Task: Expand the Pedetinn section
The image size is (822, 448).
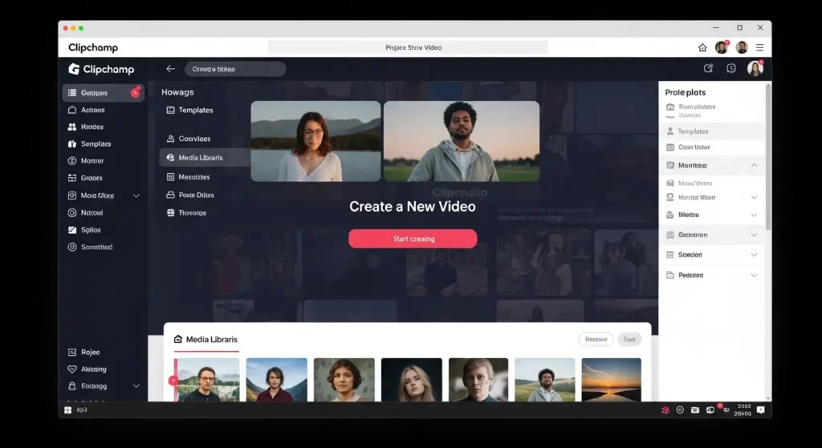Action: tap(754, 275)
